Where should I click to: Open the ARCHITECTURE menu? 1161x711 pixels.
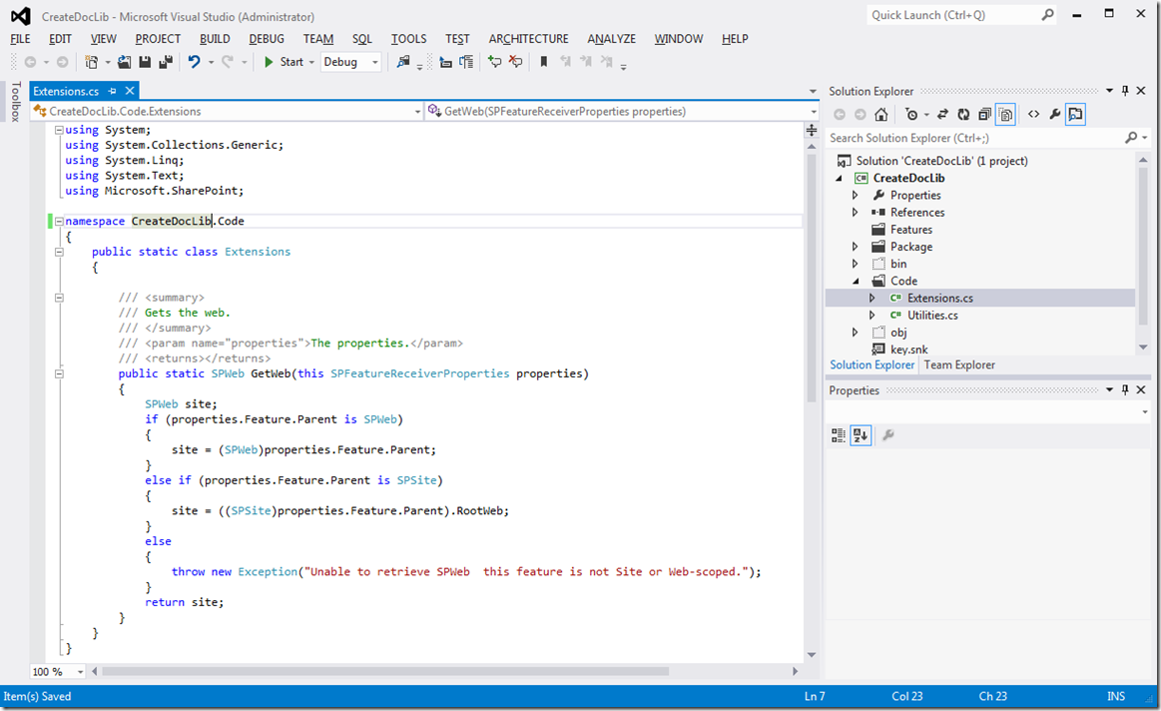[x=529, y=39]
